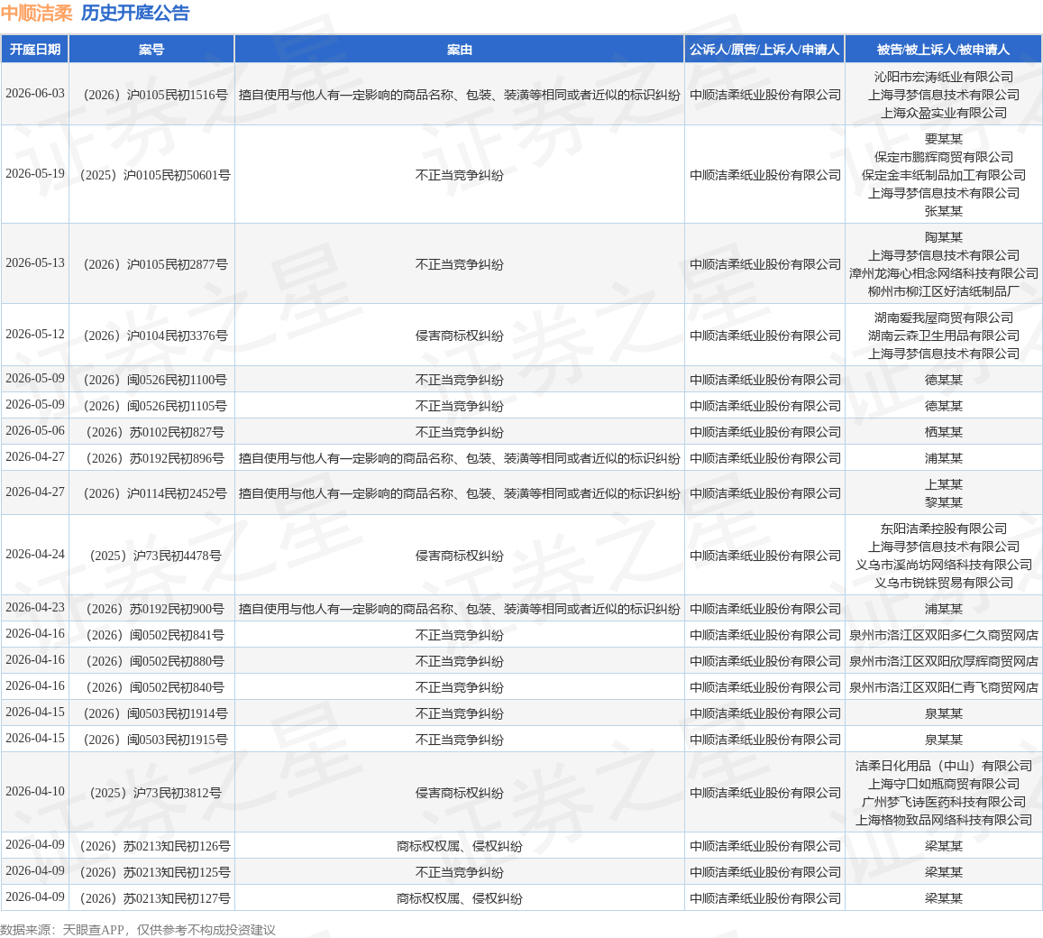Click defendant 洁柔日化用品（中山）有限公司
1043x938 pixels.
click(943, 766)
